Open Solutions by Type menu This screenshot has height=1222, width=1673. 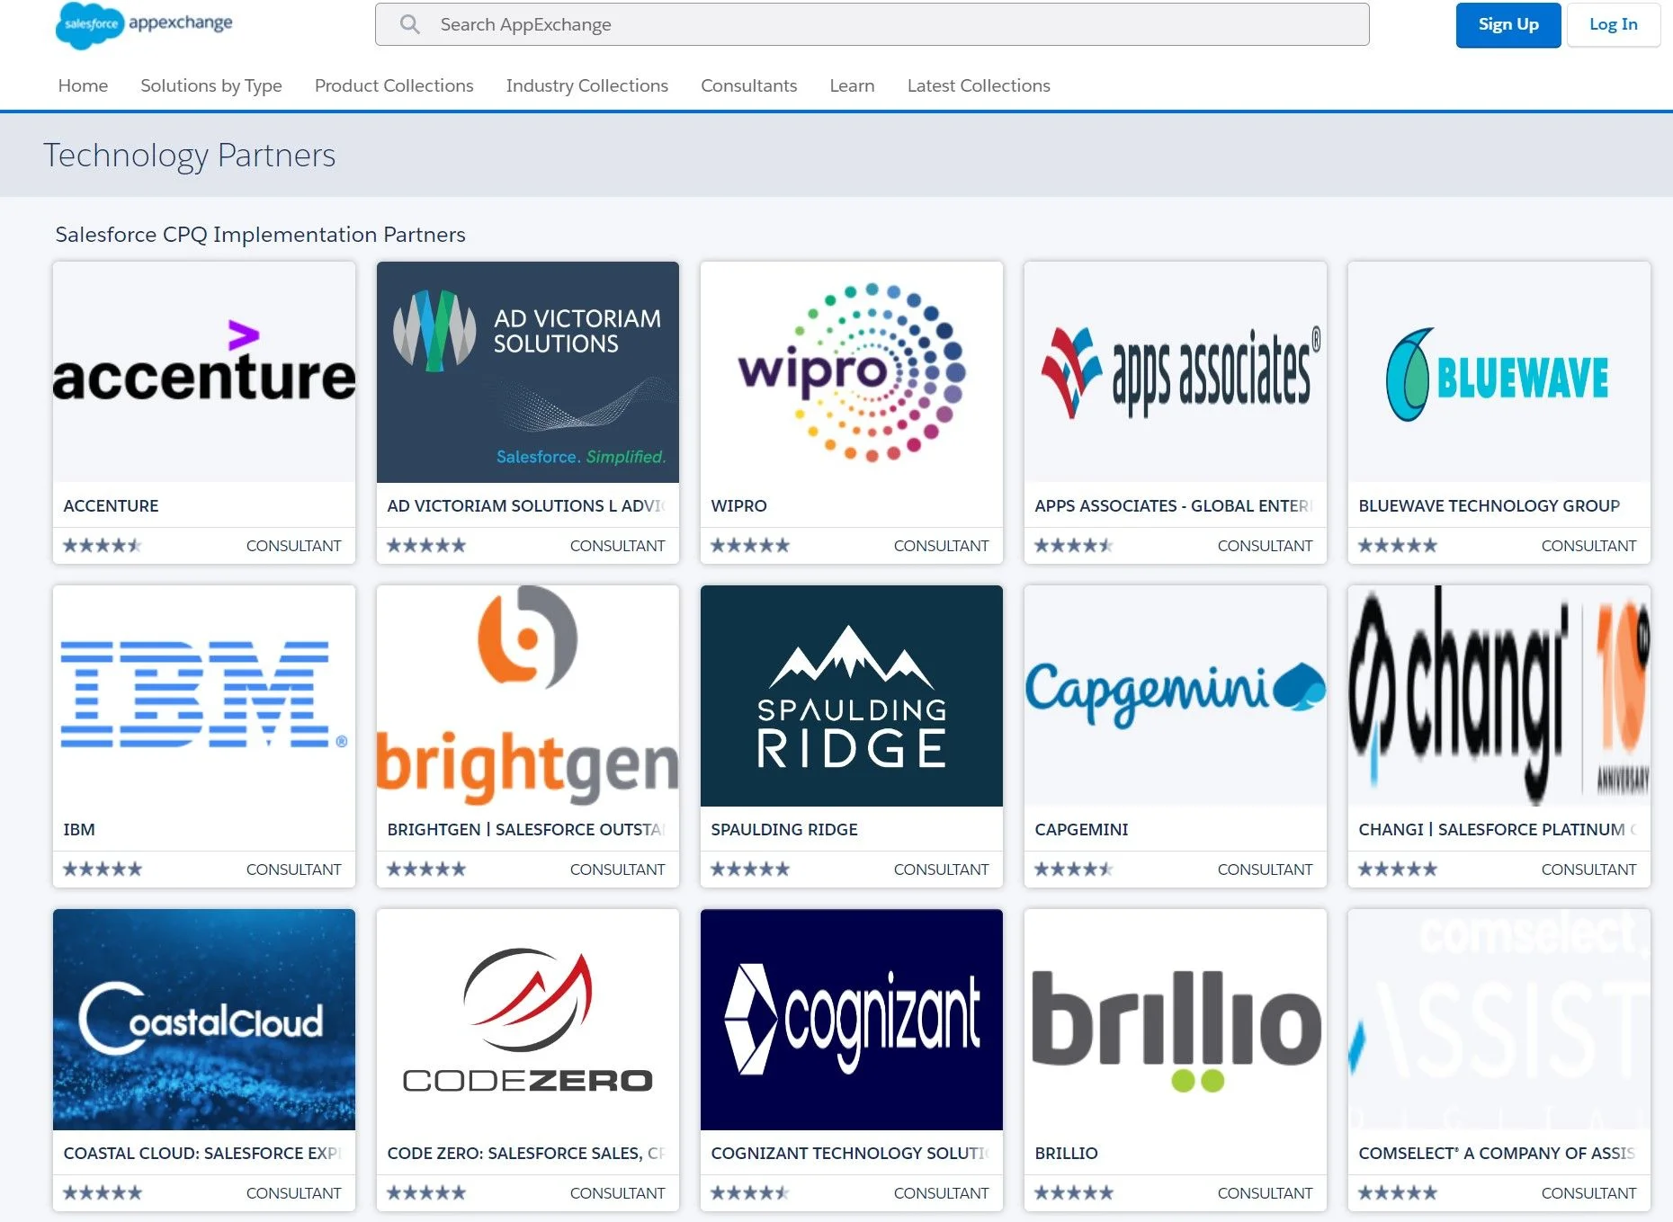click(x=211, y=85)
